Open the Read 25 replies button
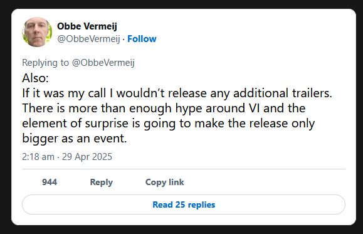 [184, 205]
